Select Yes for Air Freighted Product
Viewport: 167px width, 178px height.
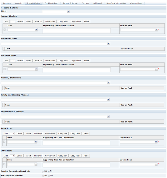(43, 176)
